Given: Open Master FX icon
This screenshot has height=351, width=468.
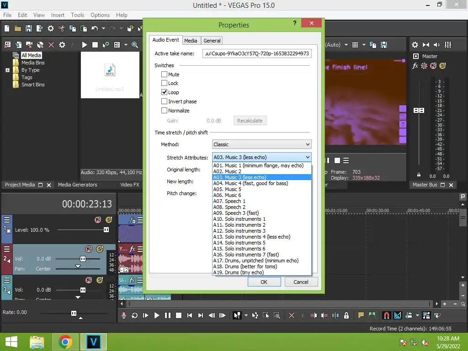Looking at the screenshot, I should click(415, 66).
